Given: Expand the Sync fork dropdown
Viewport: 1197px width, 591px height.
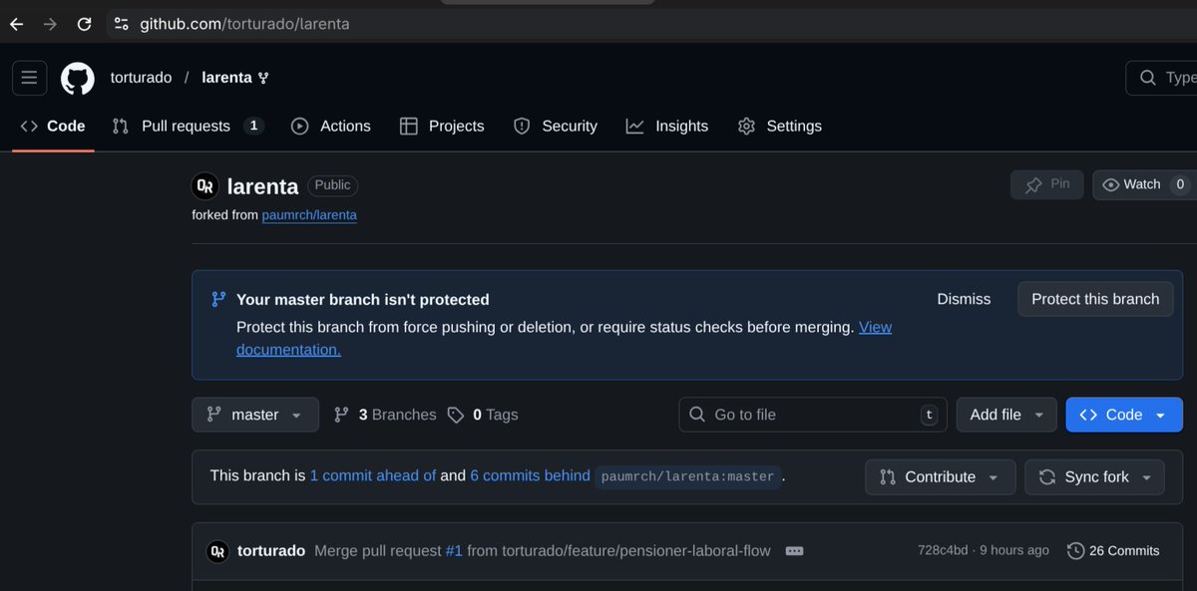Looking at the screenshot, I should click(1094, 477).
